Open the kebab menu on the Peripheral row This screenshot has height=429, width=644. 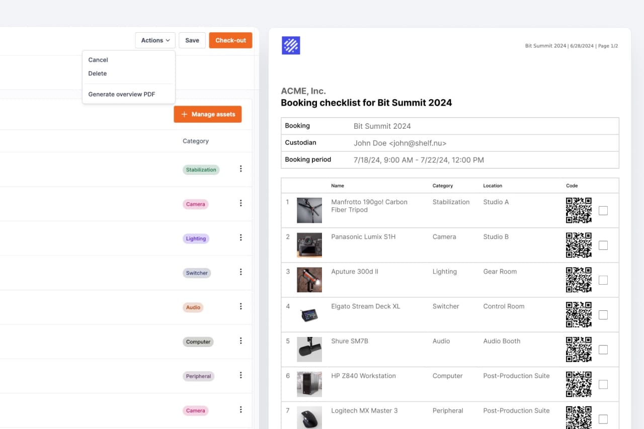pos(240,375)
